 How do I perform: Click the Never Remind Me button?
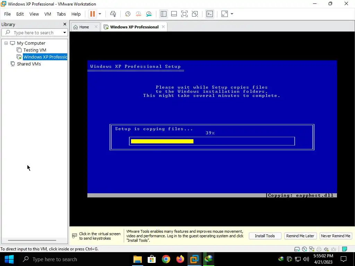pyautogui.click(x=336, y=236)
